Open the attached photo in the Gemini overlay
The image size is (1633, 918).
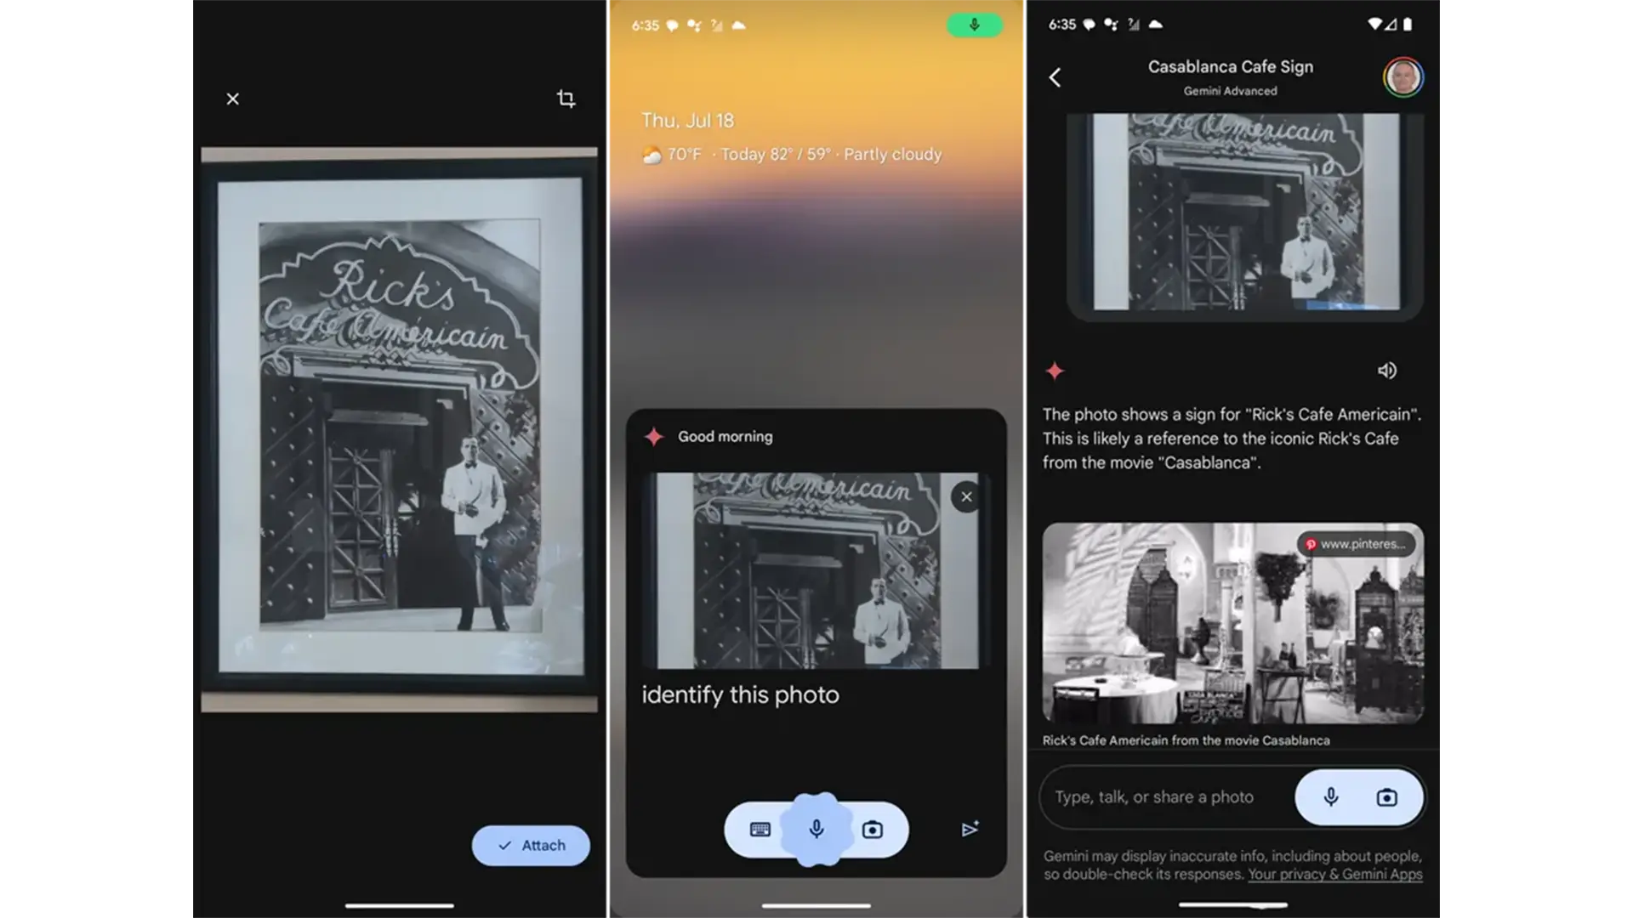point(815,570)
